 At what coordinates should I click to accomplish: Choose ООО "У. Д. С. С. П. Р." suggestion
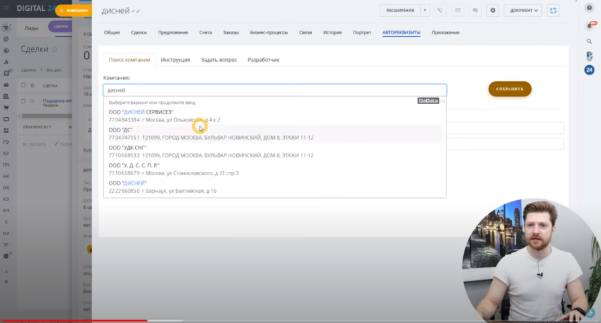(x=275, y=169)
